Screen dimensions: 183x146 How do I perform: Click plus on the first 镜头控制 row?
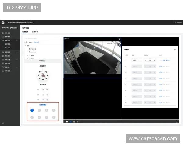point(47,89)
